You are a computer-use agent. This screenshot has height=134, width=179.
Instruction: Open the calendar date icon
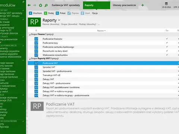tap(166, 4)
